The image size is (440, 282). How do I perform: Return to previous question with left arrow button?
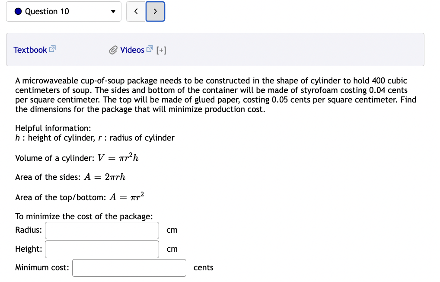click(136, 11)
